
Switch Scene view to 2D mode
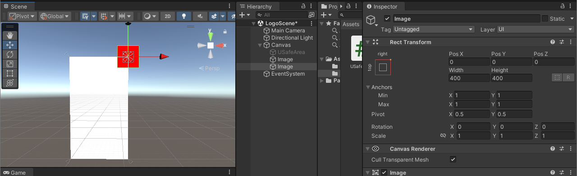168,16
